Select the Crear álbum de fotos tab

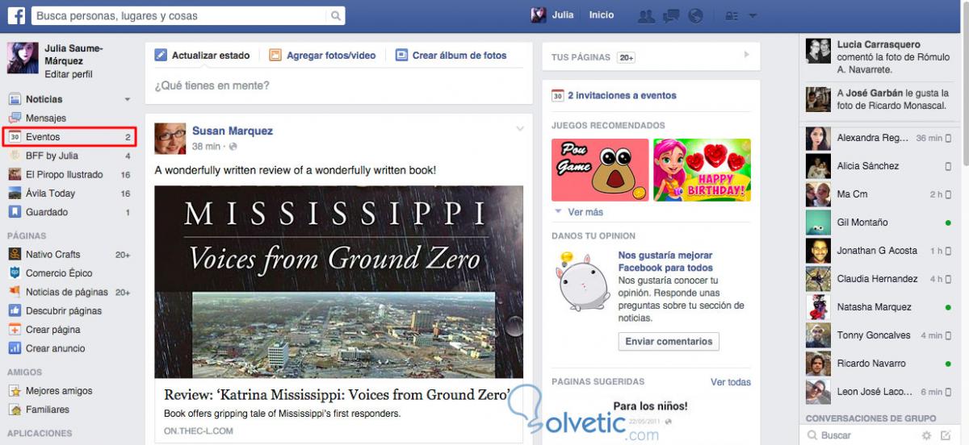451,56
